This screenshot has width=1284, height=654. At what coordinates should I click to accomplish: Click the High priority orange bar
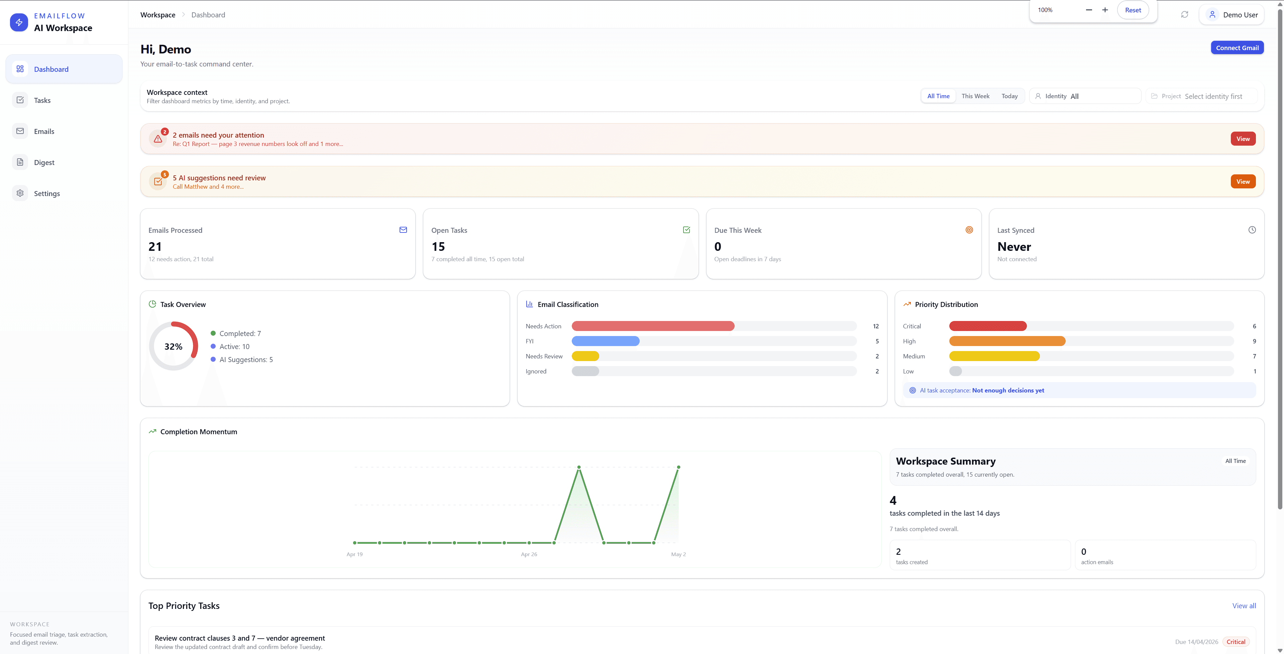[x=1007, y=341]
